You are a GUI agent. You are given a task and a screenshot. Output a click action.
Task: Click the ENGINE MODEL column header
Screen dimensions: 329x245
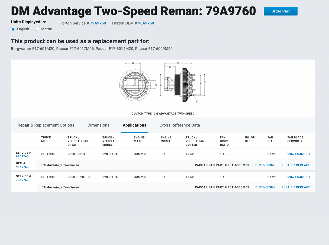[x=166, y=139]
